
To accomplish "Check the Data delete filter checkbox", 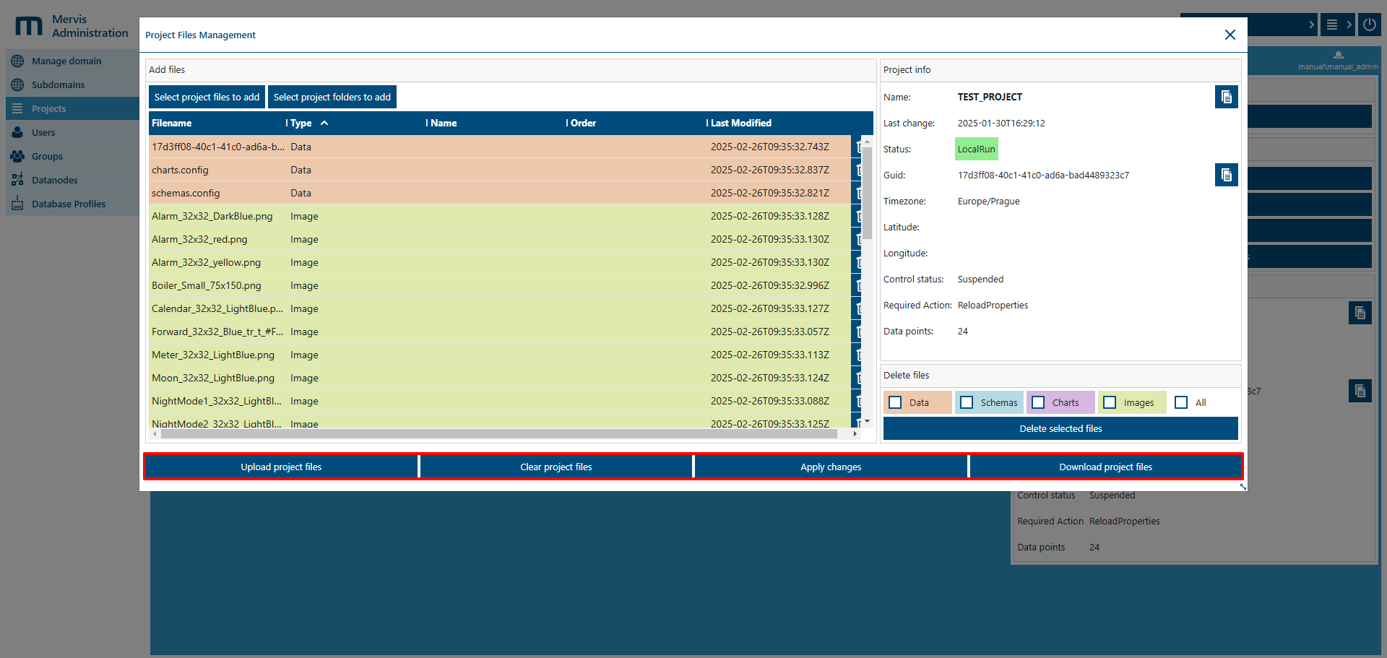I will 896,402.
